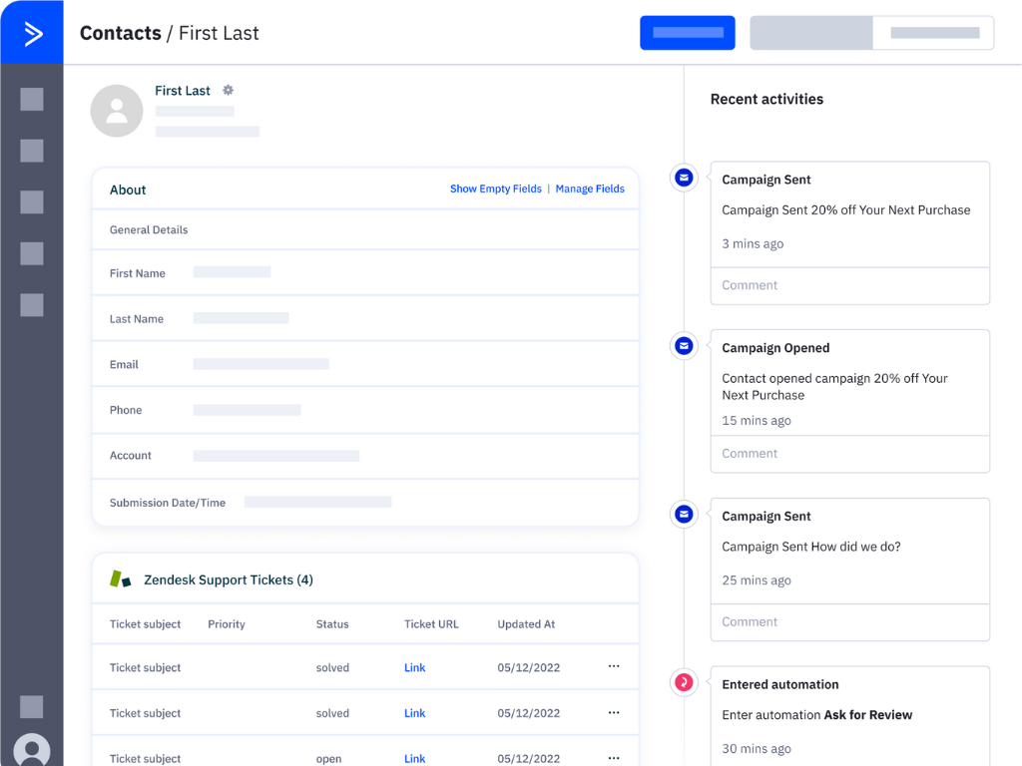The width and height of the screenshot is (1022, 766).
Task: Open the account icon at bottom of sidebar
Action: tap(31, 750)
